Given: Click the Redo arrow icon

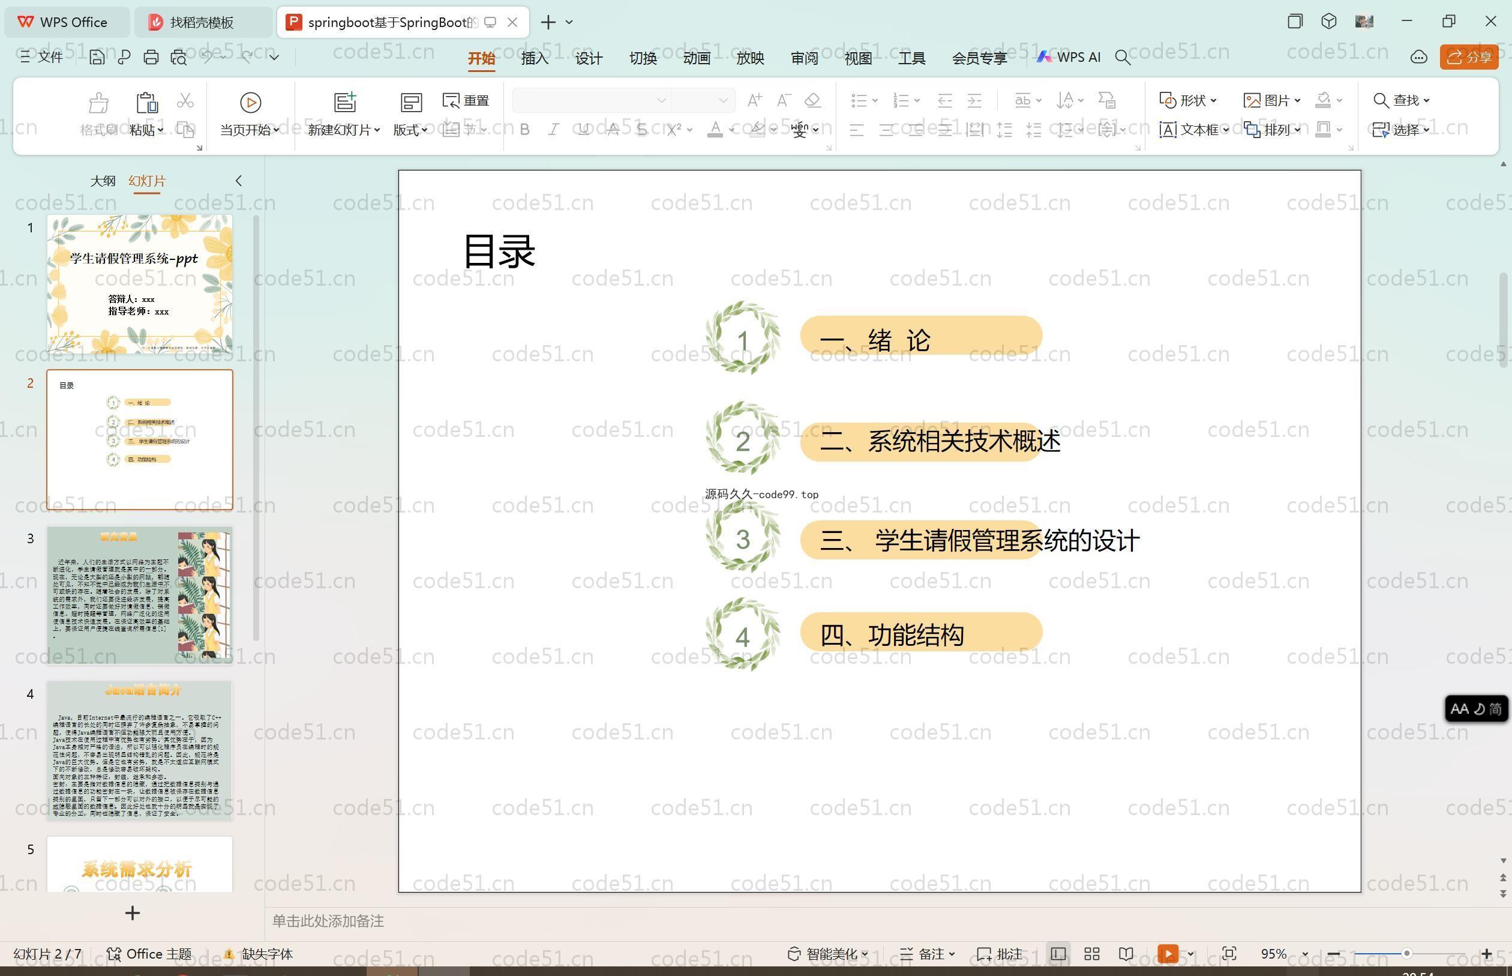Looking at the screenshot, I should [247, 57].
